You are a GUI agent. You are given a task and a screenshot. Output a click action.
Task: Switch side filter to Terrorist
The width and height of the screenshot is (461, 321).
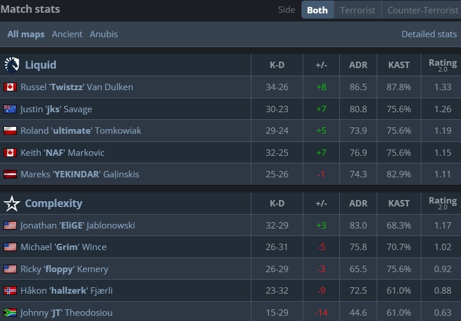(357, 10)
